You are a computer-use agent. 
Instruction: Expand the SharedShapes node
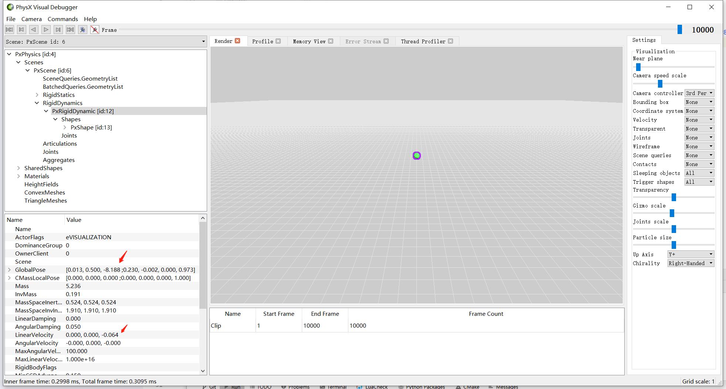click(x=18, y=168)
